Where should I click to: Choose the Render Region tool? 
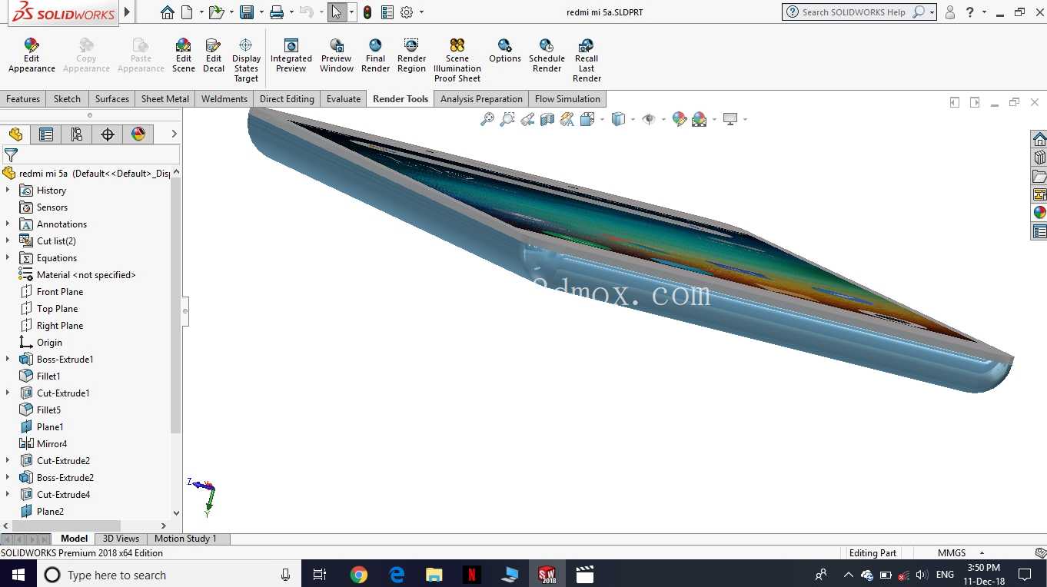pyautogui.click(x=411, y=56)
